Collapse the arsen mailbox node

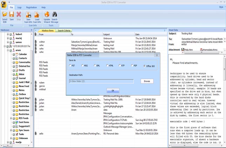tap(8, 50)
